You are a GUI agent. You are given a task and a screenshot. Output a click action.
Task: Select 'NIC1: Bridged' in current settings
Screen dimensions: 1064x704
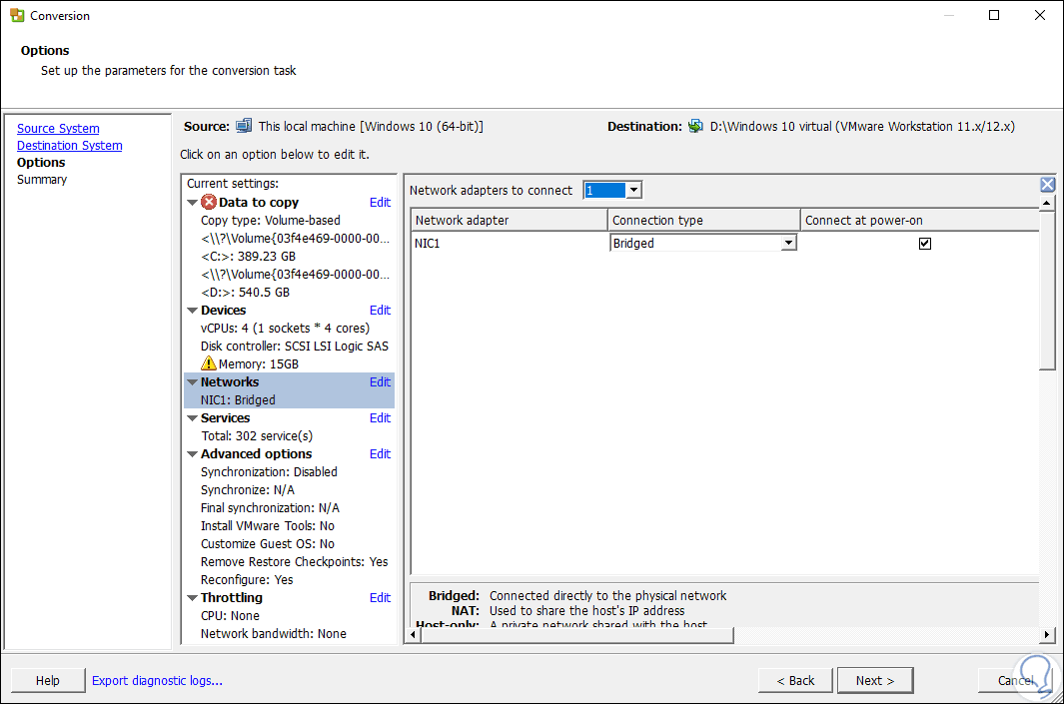pyautogui.click(x=238, y=400)
